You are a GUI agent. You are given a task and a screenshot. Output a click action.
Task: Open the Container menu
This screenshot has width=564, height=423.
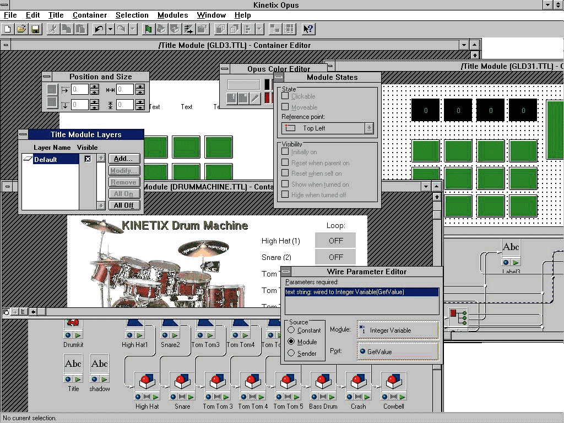coord(90,15)
